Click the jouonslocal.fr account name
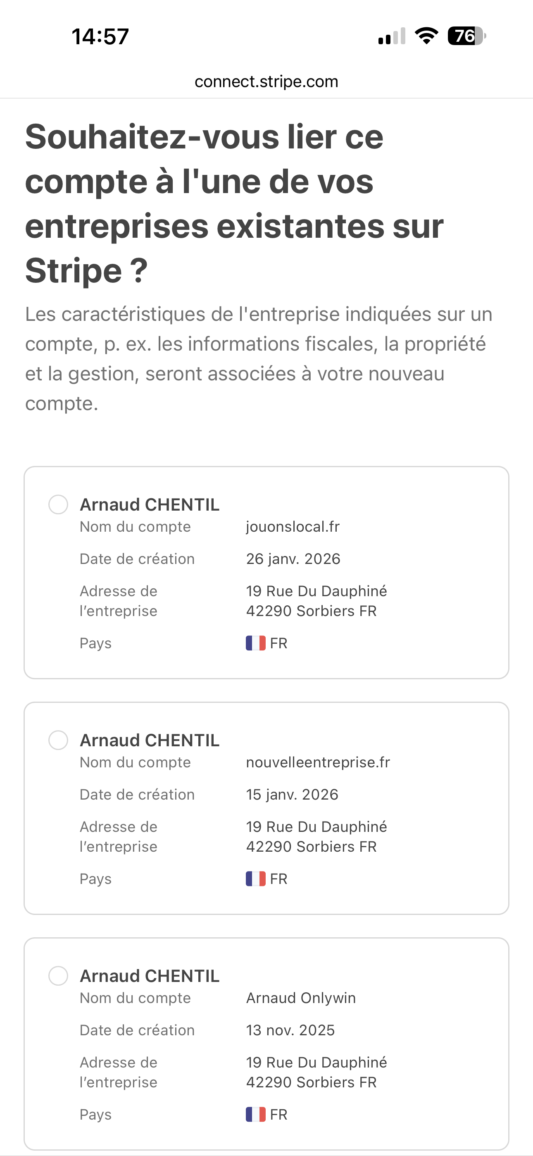Screen dimensions: 533x1156 click(x=293, y=526)
